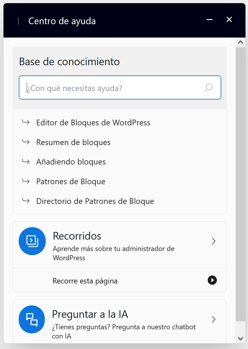Screen dimensions: 248x349
Task: Click the search magnifier icon
Action: coord(208,87)
